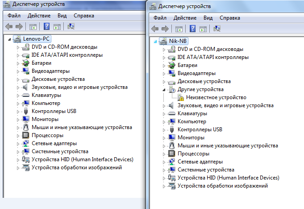This screenshot has width=304, height=209.
Task: Collapse Другие устройства in Nik-NB window
Action: [x=164, y=90]
